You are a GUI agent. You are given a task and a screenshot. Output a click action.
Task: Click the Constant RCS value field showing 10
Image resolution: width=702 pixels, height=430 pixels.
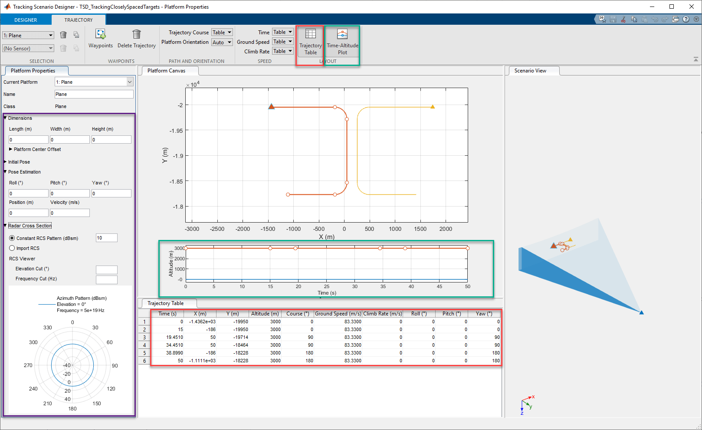point(107,238)
